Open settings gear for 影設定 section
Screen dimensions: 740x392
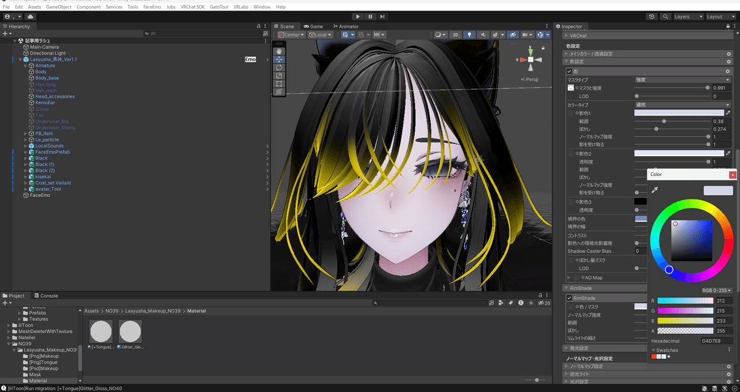(x=729, y=62)
